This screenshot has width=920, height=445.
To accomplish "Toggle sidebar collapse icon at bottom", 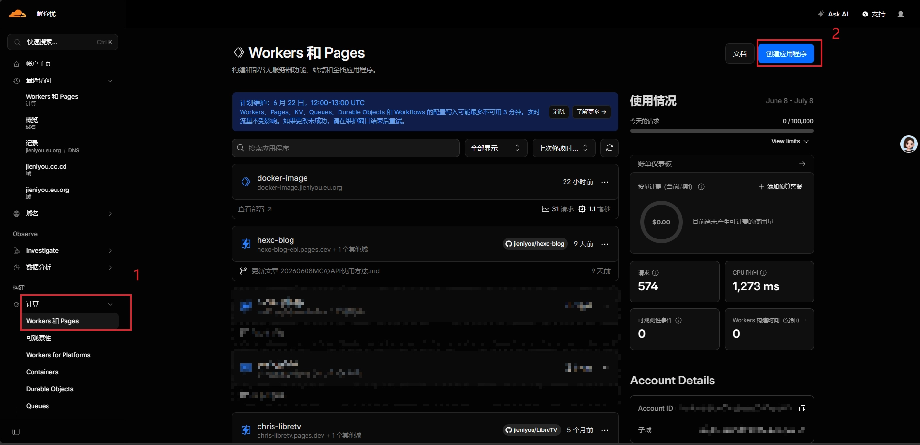I will [16, 432].
